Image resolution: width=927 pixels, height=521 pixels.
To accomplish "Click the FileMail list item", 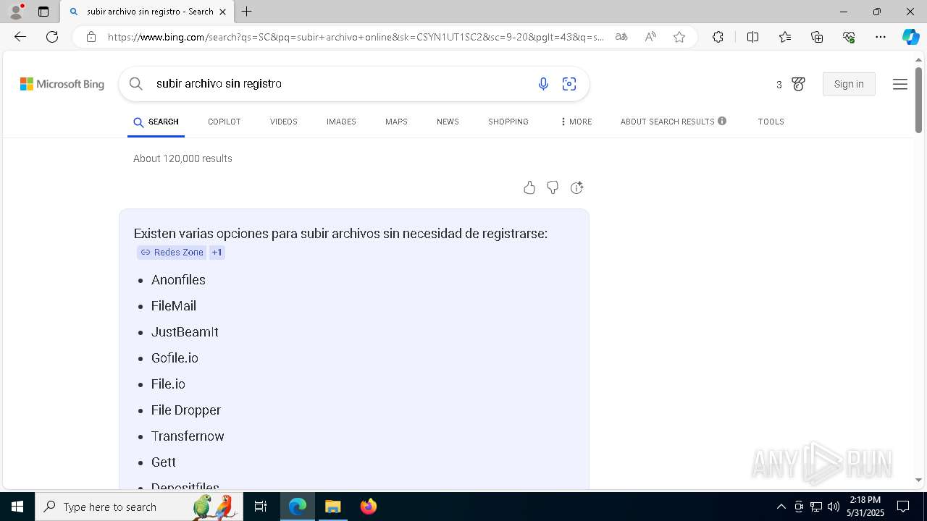I will click(174, 306).
